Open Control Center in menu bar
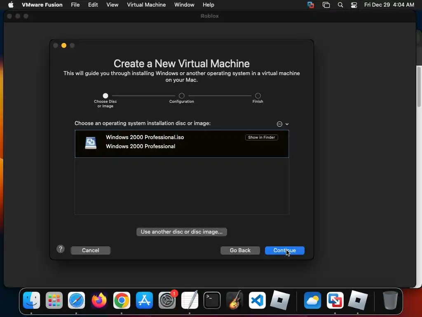The width and height of the screenshot is (422, 317). 354,5
